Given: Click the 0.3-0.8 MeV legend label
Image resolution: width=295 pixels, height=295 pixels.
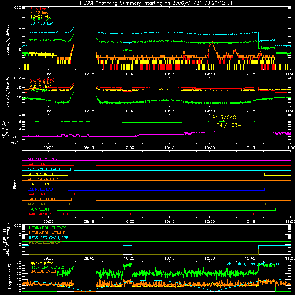Looking at the screenshot, I should tap(42, 83).
